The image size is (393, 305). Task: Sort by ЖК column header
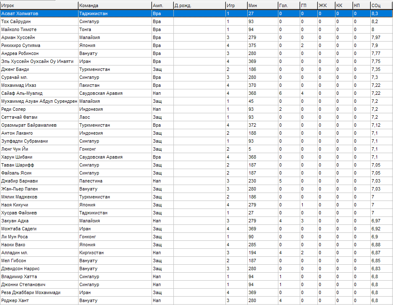[326, 5]
